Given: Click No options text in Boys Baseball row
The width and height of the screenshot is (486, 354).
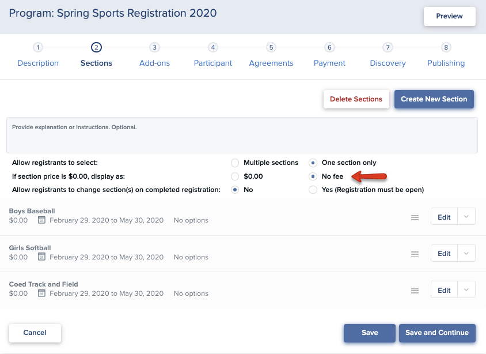Looking at the screenshot, I should pyautogui.click(x=191, y=220).
